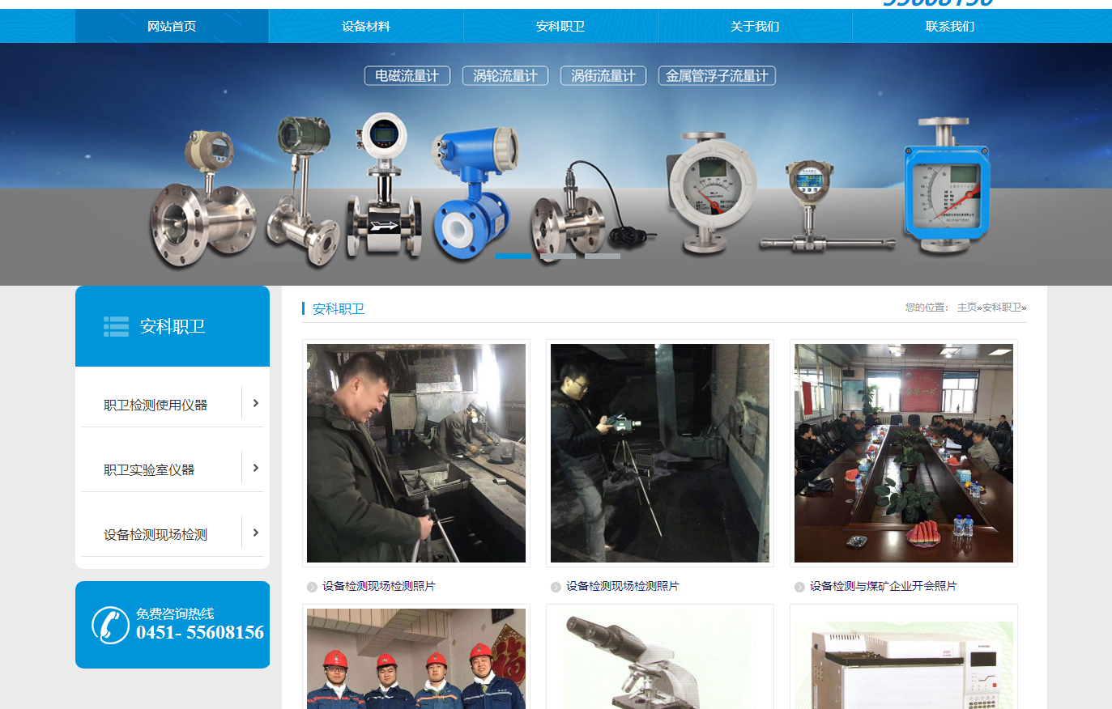The width and height of the screenshot is (1112, 709).
Task: Click bullet icon before 设备检测与煤矿企业开会照片
Action: 799,587
